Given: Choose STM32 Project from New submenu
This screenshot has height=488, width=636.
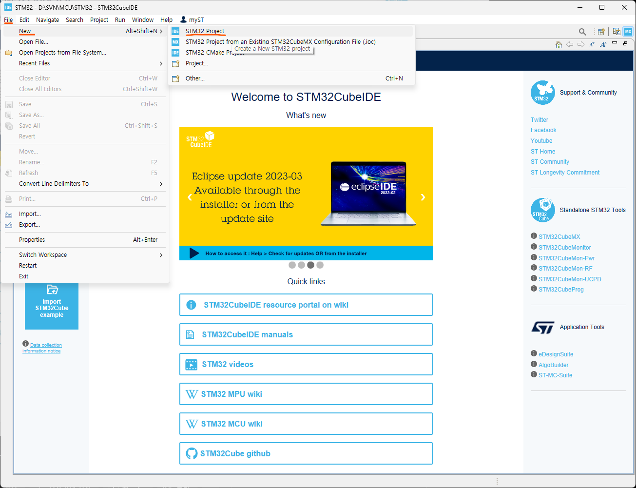Looking at the screenshot, I should coord(292,31).
